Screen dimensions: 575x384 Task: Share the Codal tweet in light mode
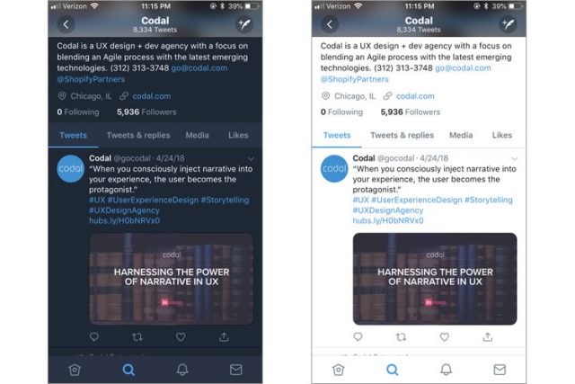487,336
